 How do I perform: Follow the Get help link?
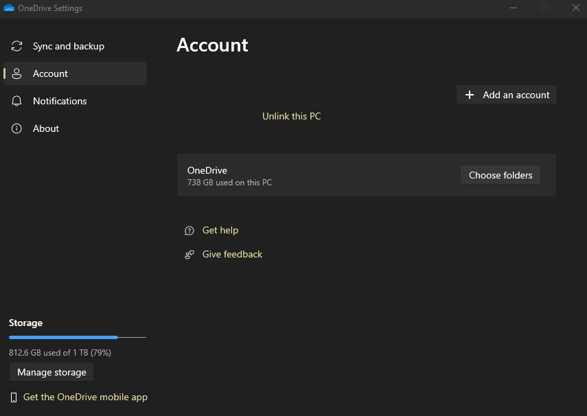tap(220, 230)
